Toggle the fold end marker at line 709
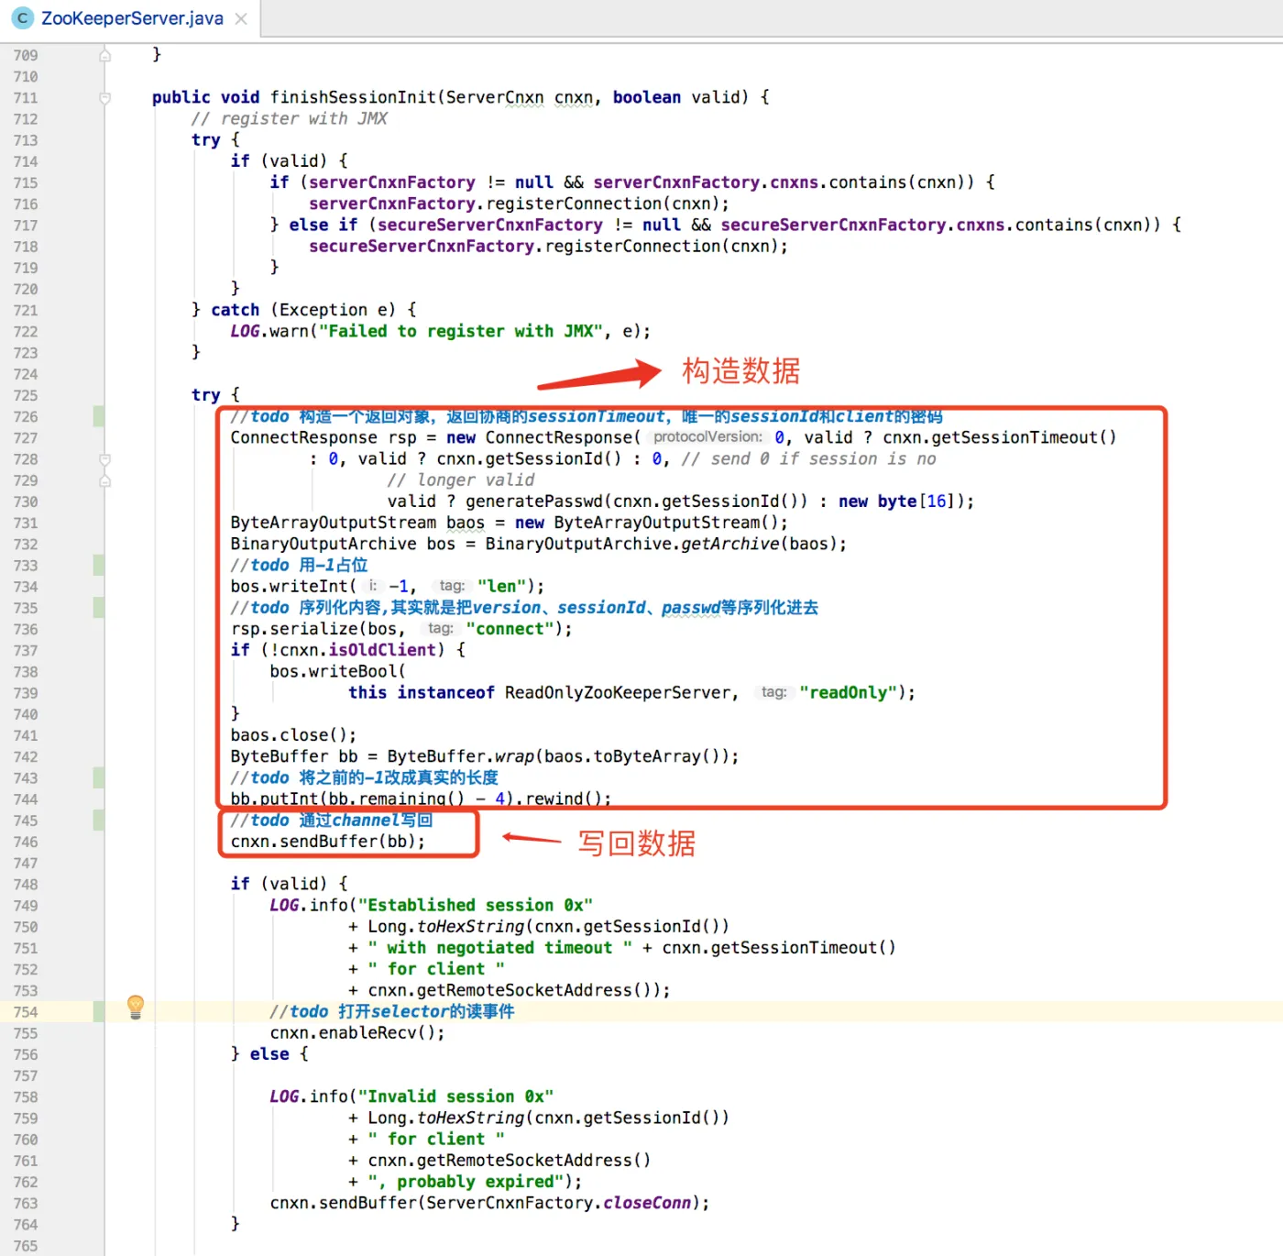1283x1256 pixels. (105, 56)
